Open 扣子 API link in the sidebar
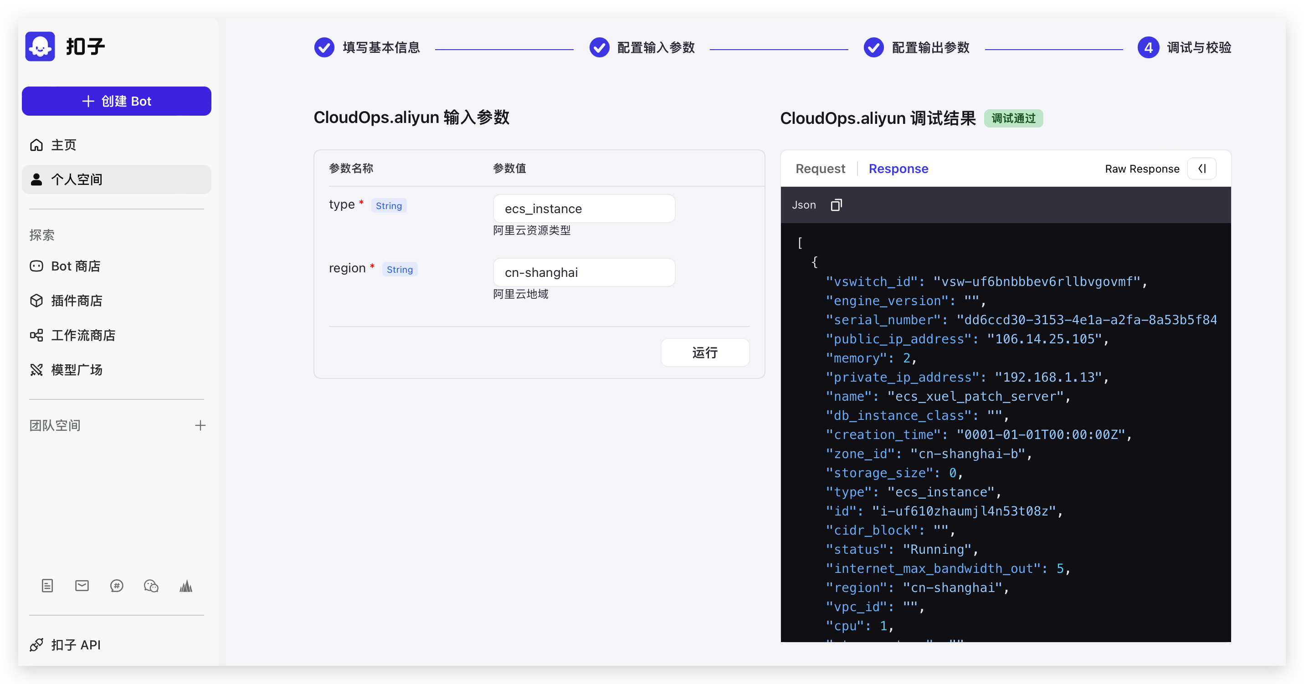The image size is (1304, 684). [x=76, y=644]
